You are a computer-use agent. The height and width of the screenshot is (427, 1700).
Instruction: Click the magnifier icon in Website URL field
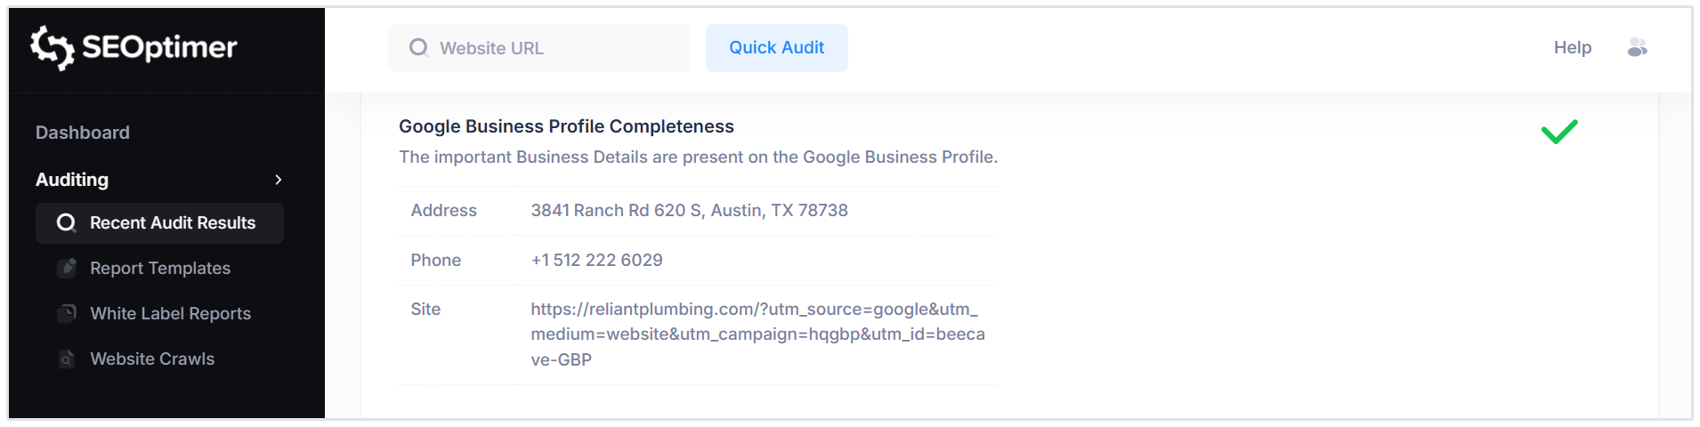point(418,48)
